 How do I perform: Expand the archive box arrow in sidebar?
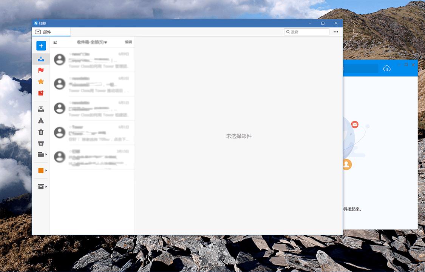(x=46, y=187)
